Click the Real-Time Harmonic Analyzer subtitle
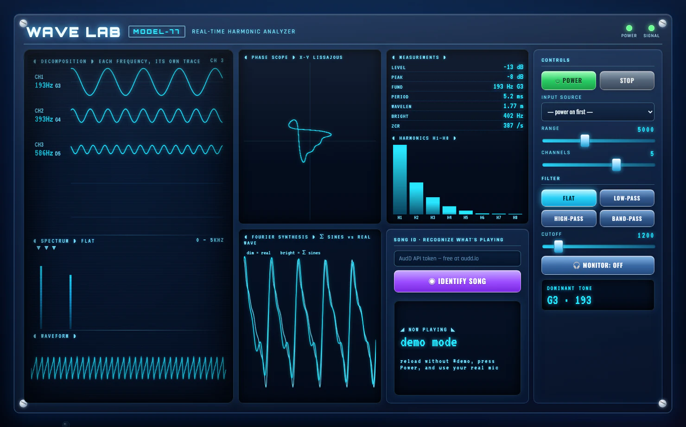The width and height of the screenshot is (686, 427). coord(243,32)
